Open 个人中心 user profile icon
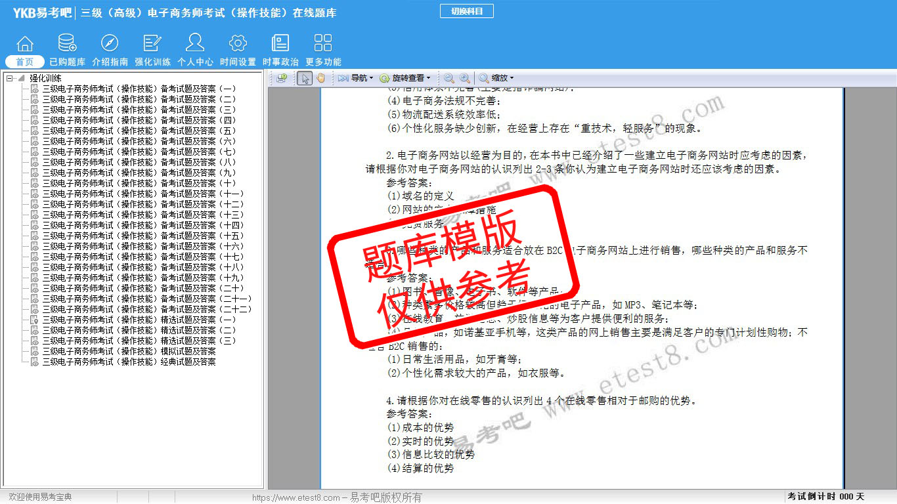Screen dimensions: 897x504 [x=195, y=44]
